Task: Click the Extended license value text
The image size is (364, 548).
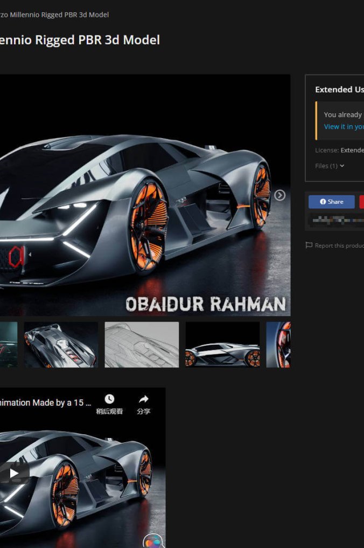Action: (x=352, y=150)
